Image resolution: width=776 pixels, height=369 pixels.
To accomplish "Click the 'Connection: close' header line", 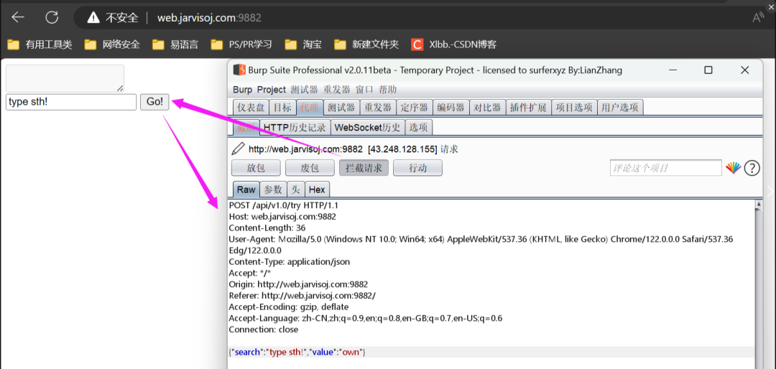I will click(x=264, y=330).
